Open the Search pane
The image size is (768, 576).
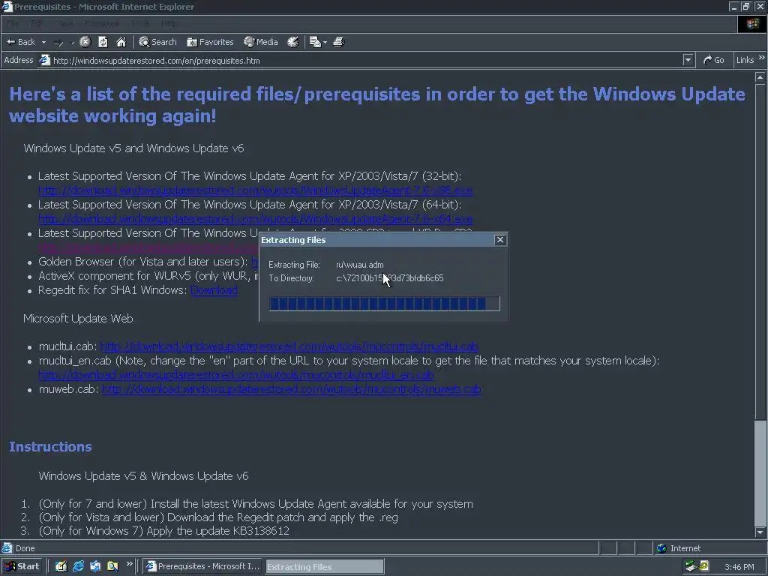tap(157, 42)
